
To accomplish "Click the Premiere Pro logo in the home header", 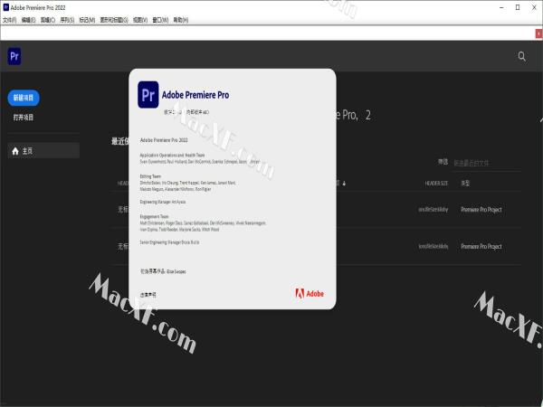I will pos(14,56).
